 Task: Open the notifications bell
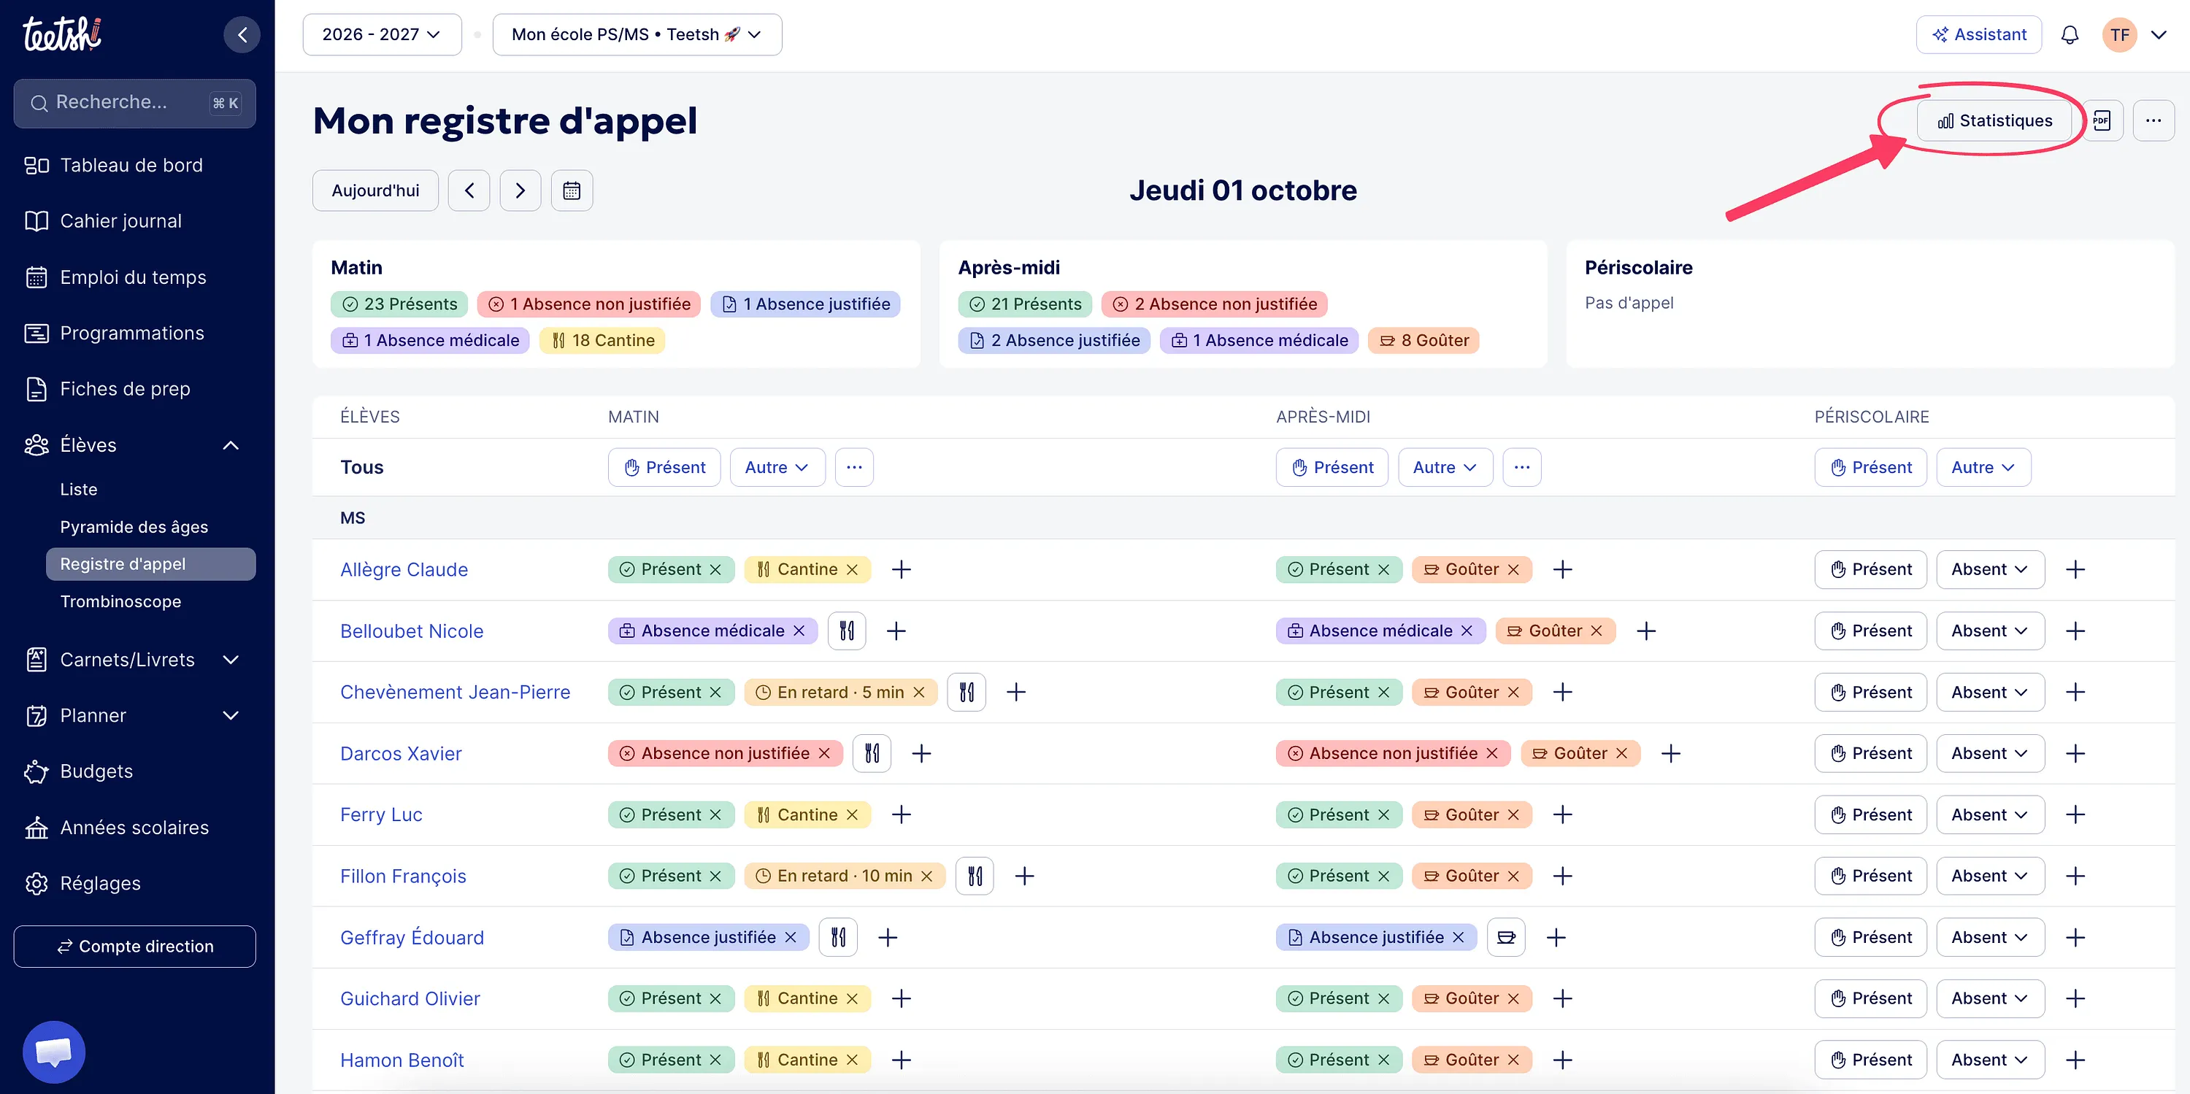click(2070, 35)
